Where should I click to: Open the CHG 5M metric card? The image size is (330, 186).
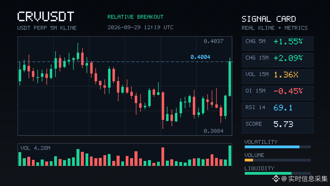(x=277, y=44)
